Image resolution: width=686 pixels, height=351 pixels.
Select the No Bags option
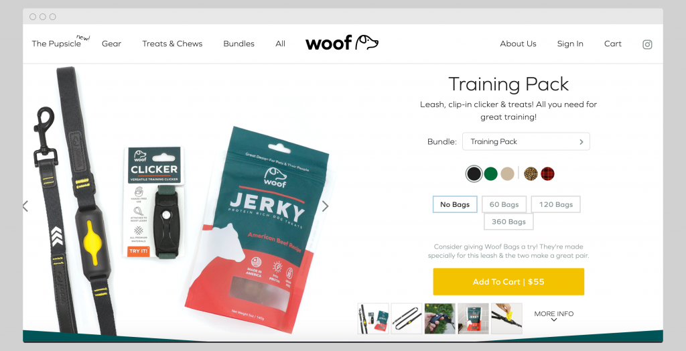point(455,204)
